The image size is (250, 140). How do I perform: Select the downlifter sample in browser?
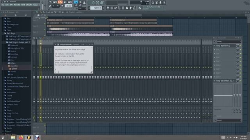[x=14, y=66]
